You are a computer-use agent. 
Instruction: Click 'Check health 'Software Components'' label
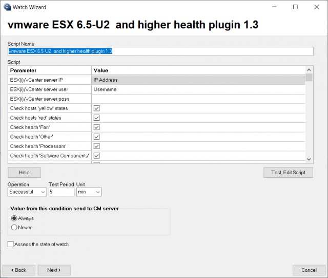click(x=50, y=156)
